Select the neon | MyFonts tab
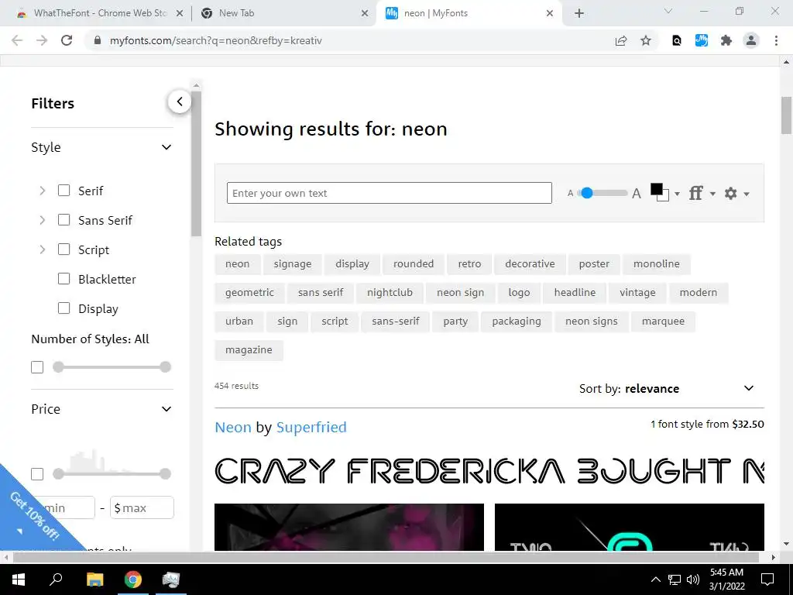This screenshot has width=793, height=595. pos(468,13)
